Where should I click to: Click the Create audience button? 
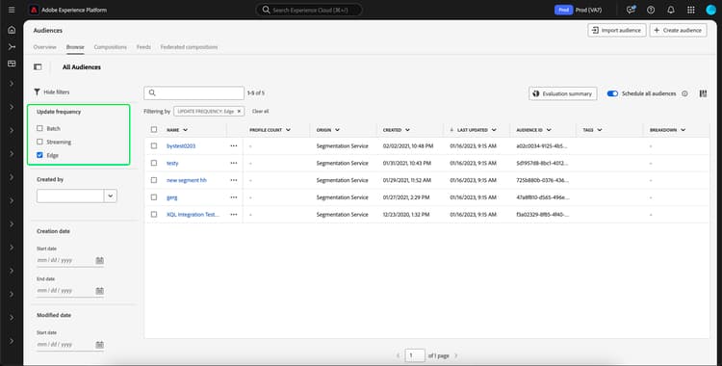(678, 30)
